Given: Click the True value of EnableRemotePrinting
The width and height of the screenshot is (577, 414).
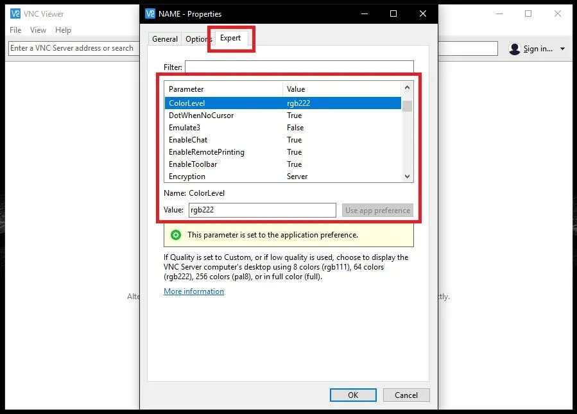Looking at the screenshot, I should [295, 151].
